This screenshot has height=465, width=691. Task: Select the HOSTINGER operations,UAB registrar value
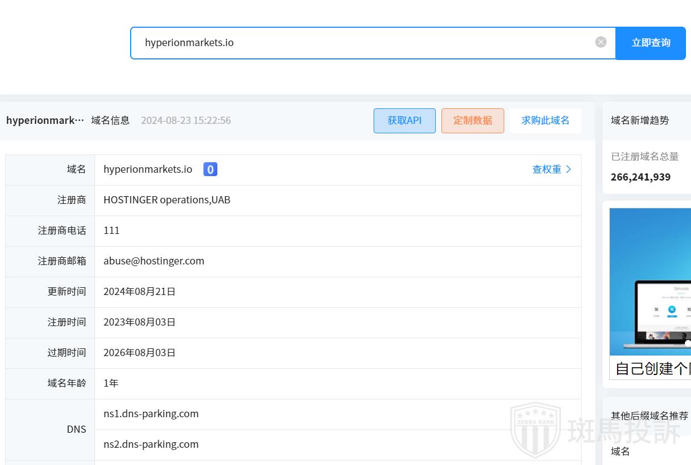point(167,200)
